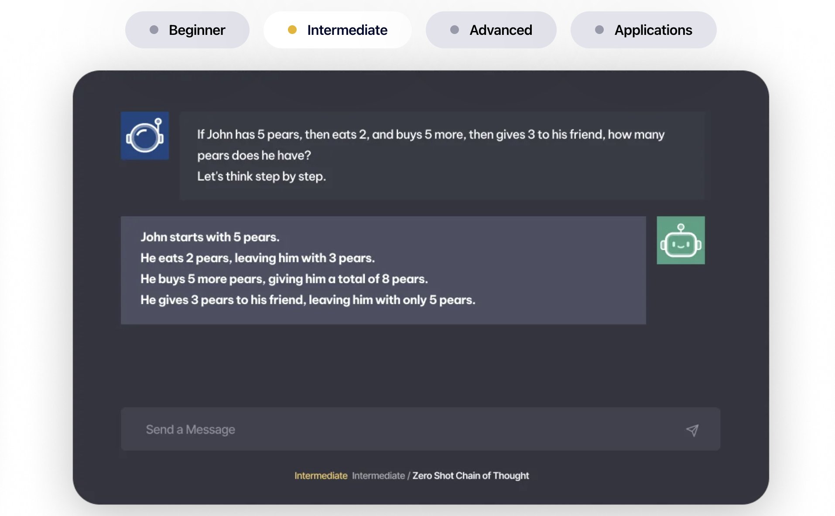Click the gray Intermediate breadcrumb link
835x516 pixels.
[x=378, y=475]
